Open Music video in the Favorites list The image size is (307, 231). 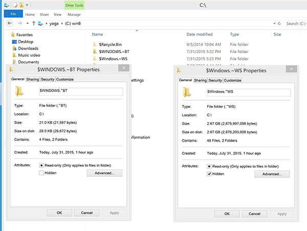(29, 55)
